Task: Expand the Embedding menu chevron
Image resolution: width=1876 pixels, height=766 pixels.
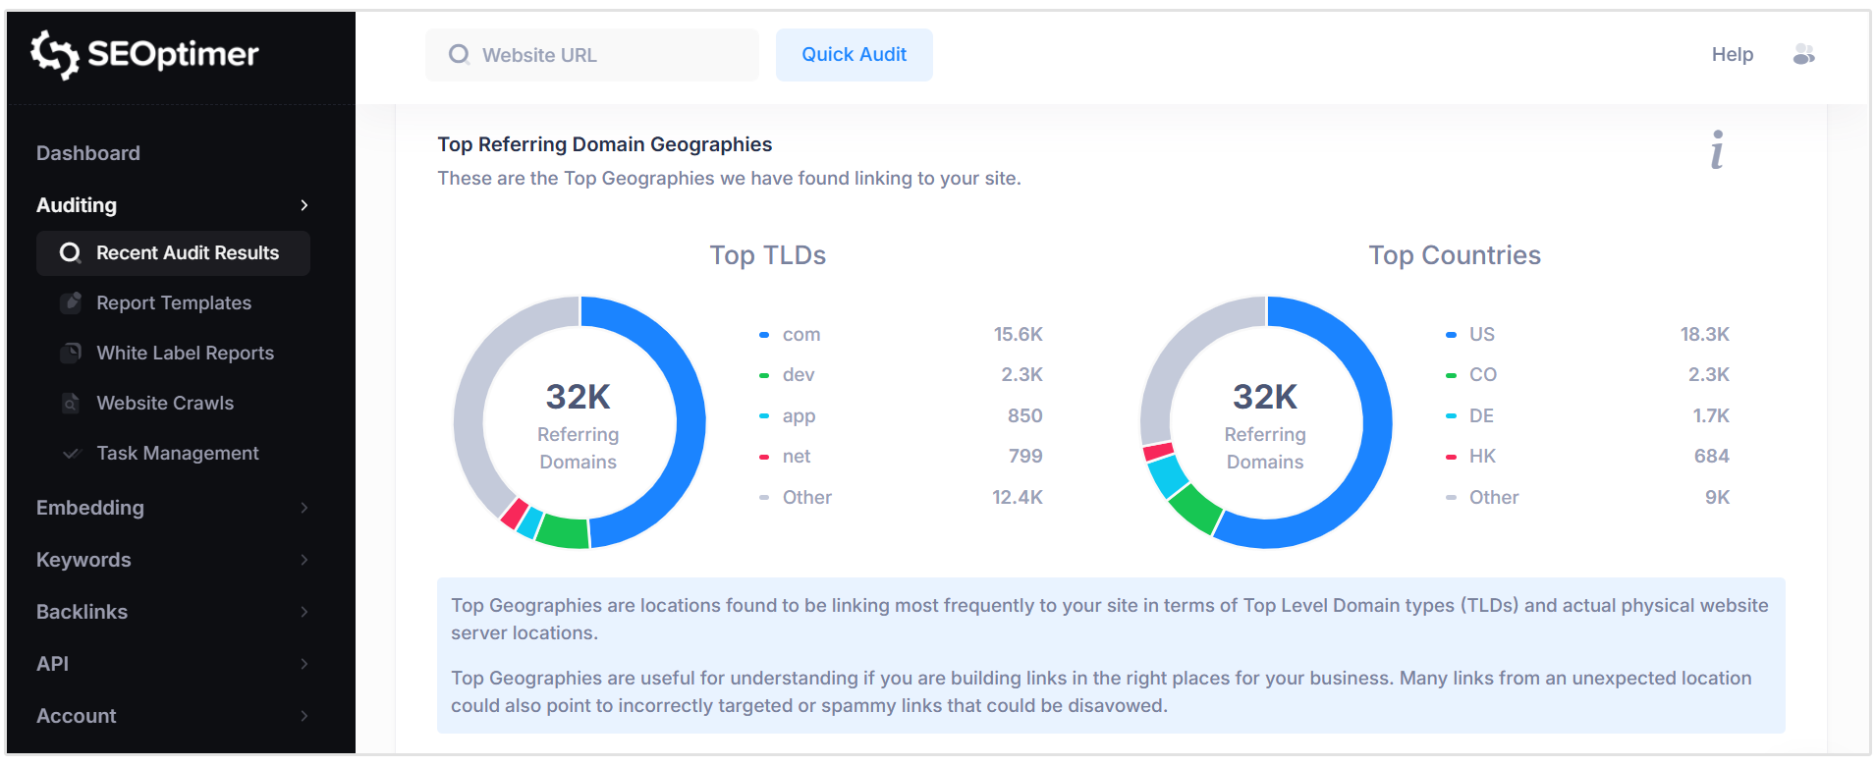Action: tap(304, 508)
